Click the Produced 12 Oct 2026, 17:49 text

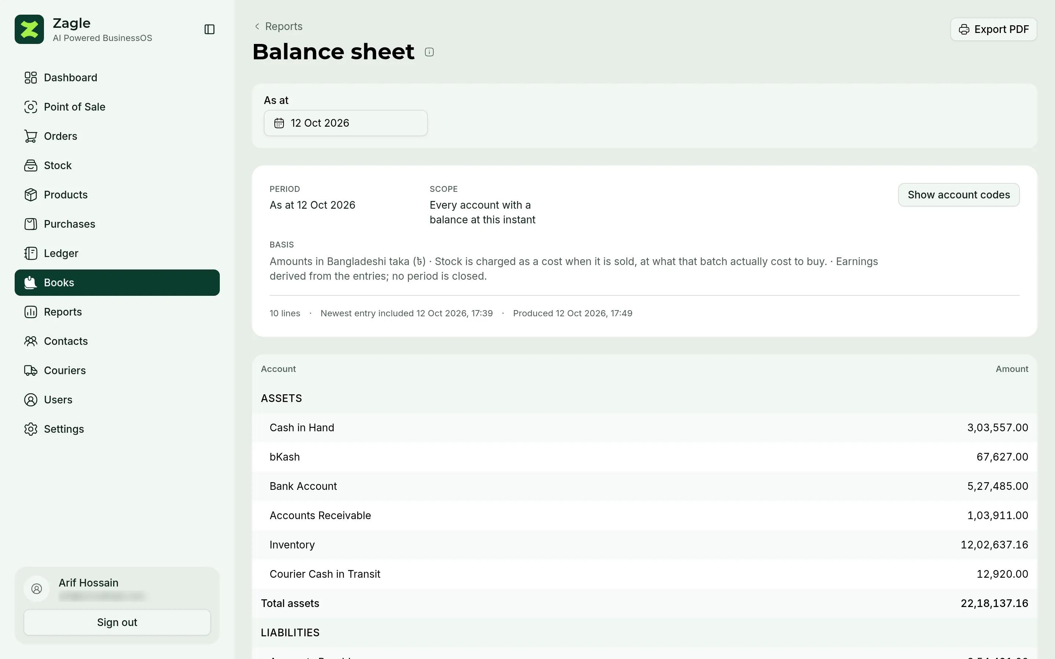pos(573,313)
